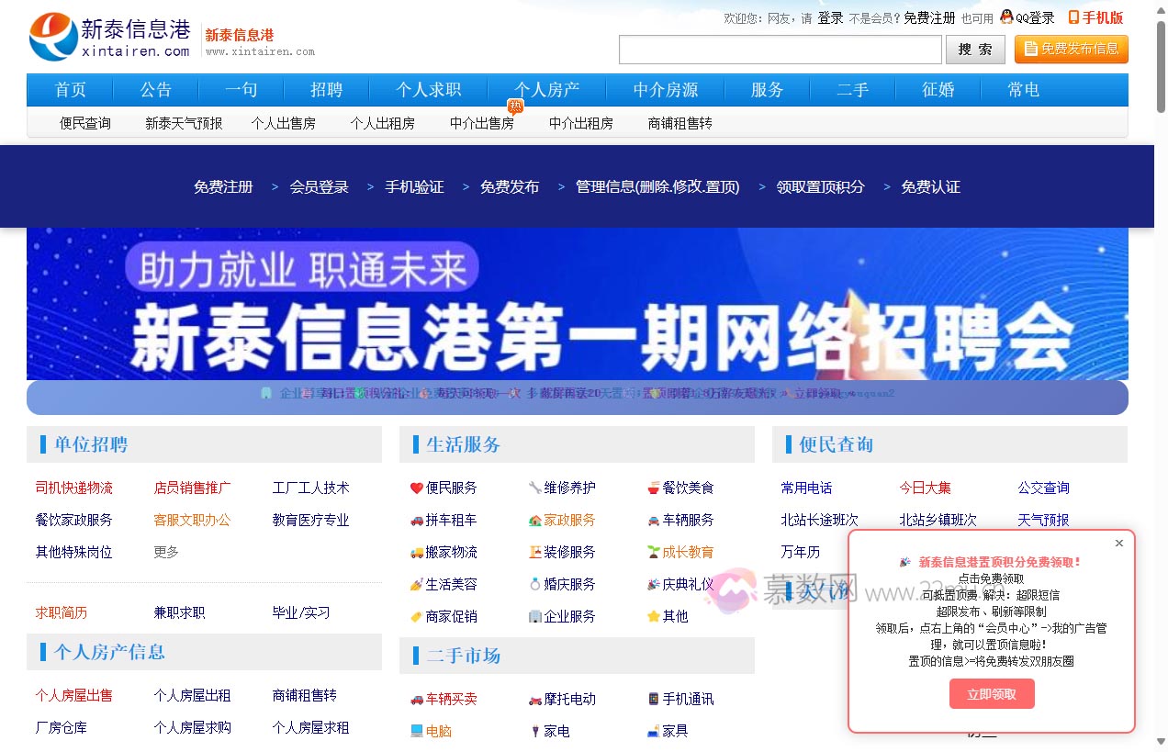Click the 摩托电动 motorcycle icon
This screenshot has width=1168, height=752.
click(x=537, y=699)
